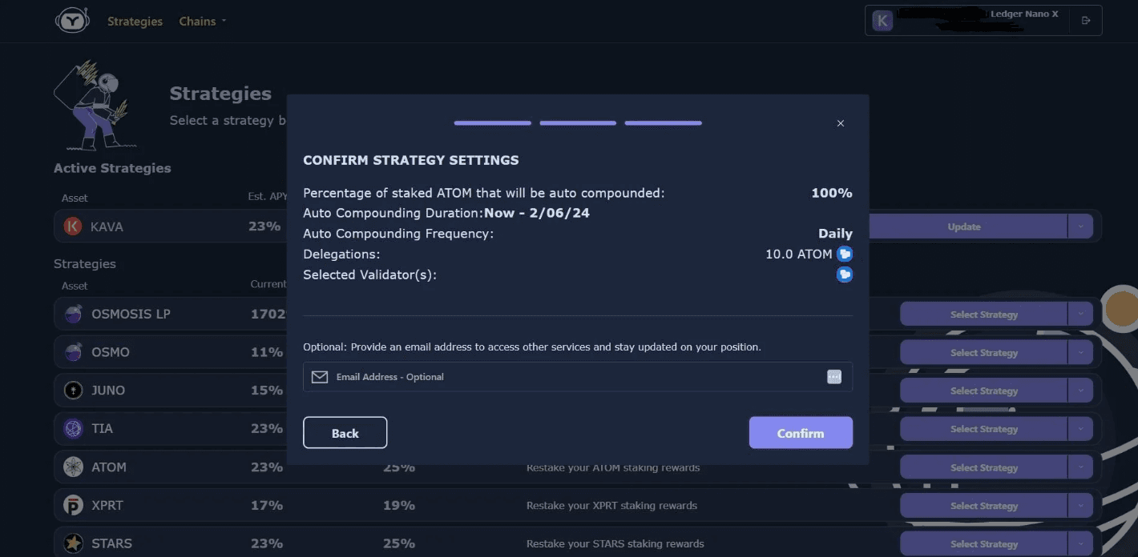Click the Selected Validator(s) blue icon
This screenshot has width=1138, height=557.
coord(844,274)
